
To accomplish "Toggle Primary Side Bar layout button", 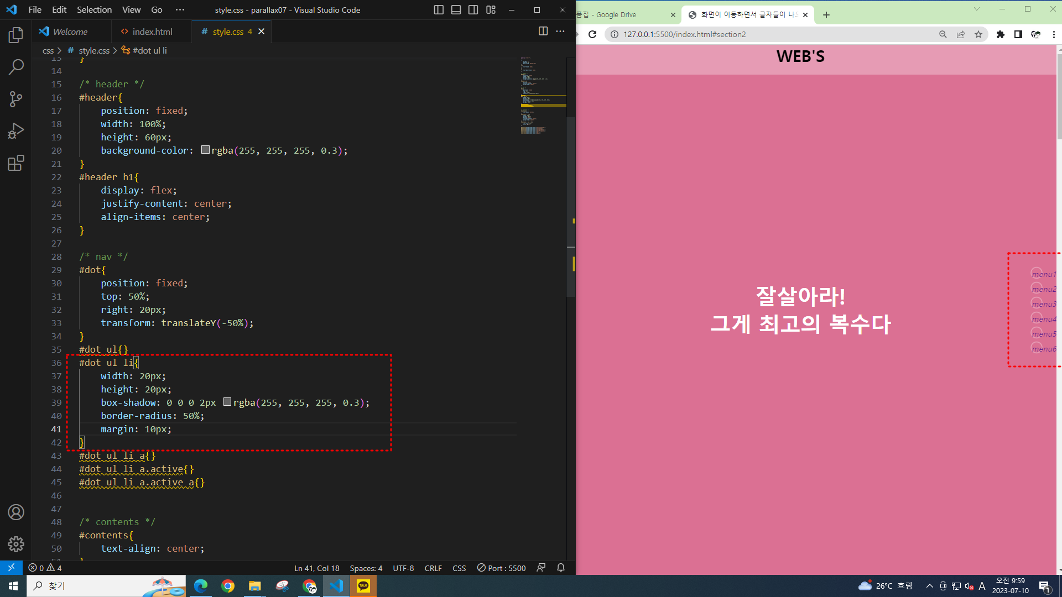I will pyautogui.click(x=439, y=10).
